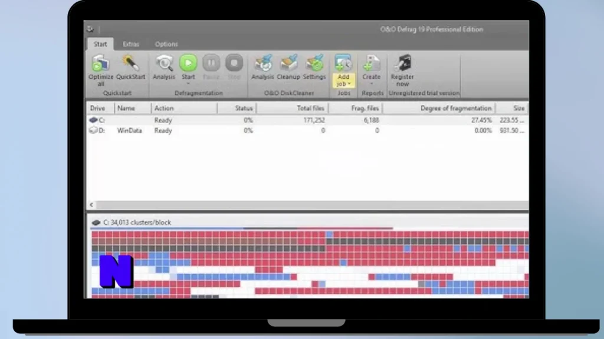
Task: Click the 223.55 size value for C:
Action: 512,120
